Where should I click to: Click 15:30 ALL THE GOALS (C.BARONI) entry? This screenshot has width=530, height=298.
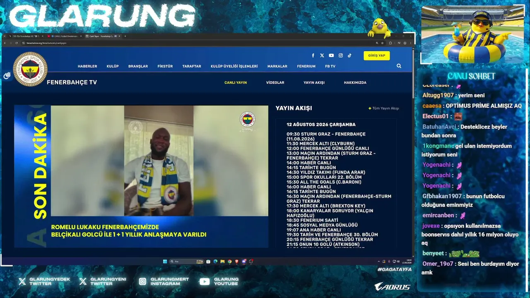[324, 182]
